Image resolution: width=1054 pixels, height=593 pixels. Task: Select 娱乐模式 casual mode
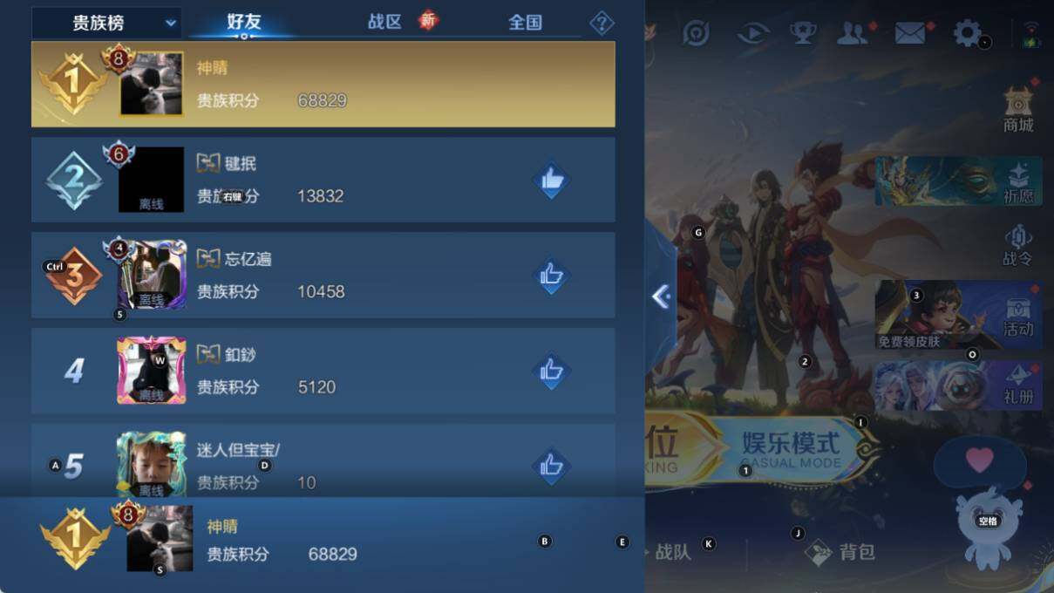tap(790, 449)
